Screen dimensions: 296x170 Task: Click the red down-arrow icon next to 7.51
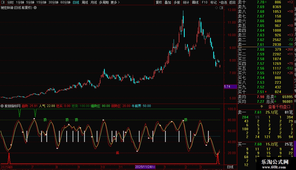pos(266,92)
